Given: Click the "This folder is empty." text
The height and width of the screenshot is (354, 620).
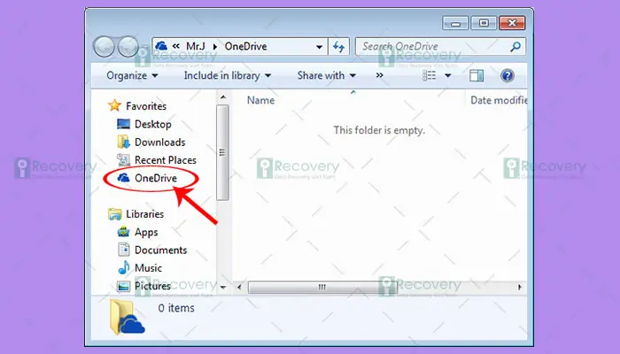Looking at the screenshot, I should click(379, 130).
